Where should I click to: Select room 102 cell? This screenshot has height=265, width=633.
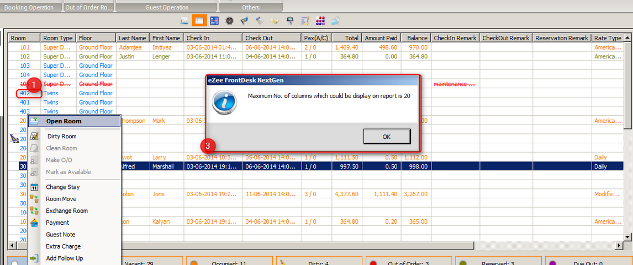pyautogui.click(x=25, y=57)
